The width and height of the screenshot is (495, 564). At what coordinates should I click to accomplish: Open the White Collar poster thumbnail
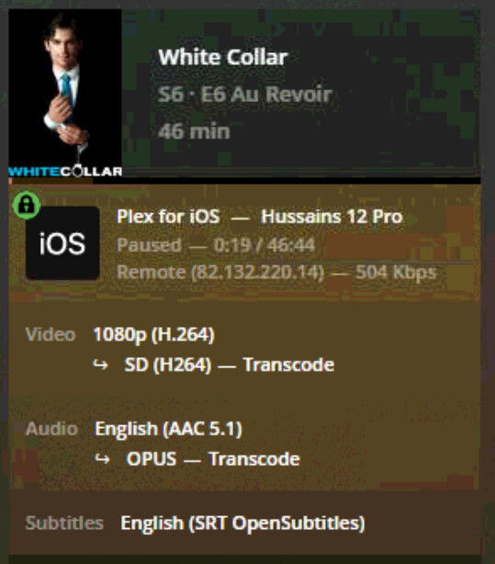pos(65,93)
